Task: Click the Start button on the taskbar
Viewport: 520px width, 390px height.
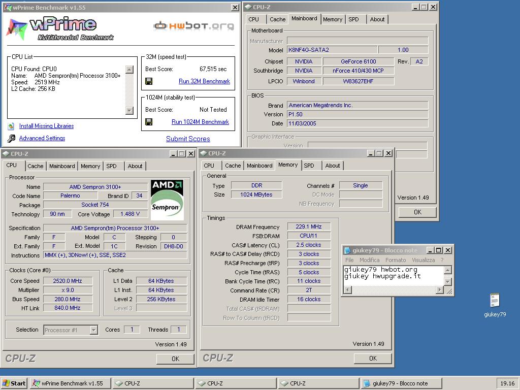Action: (14, 383)
